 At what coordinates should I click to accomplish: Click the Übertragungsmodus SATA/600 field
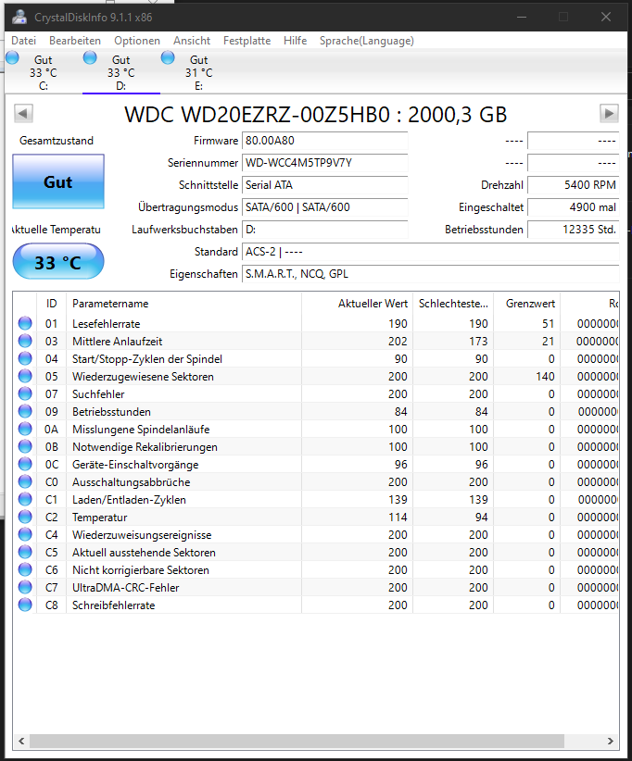[x=324, y=207]
